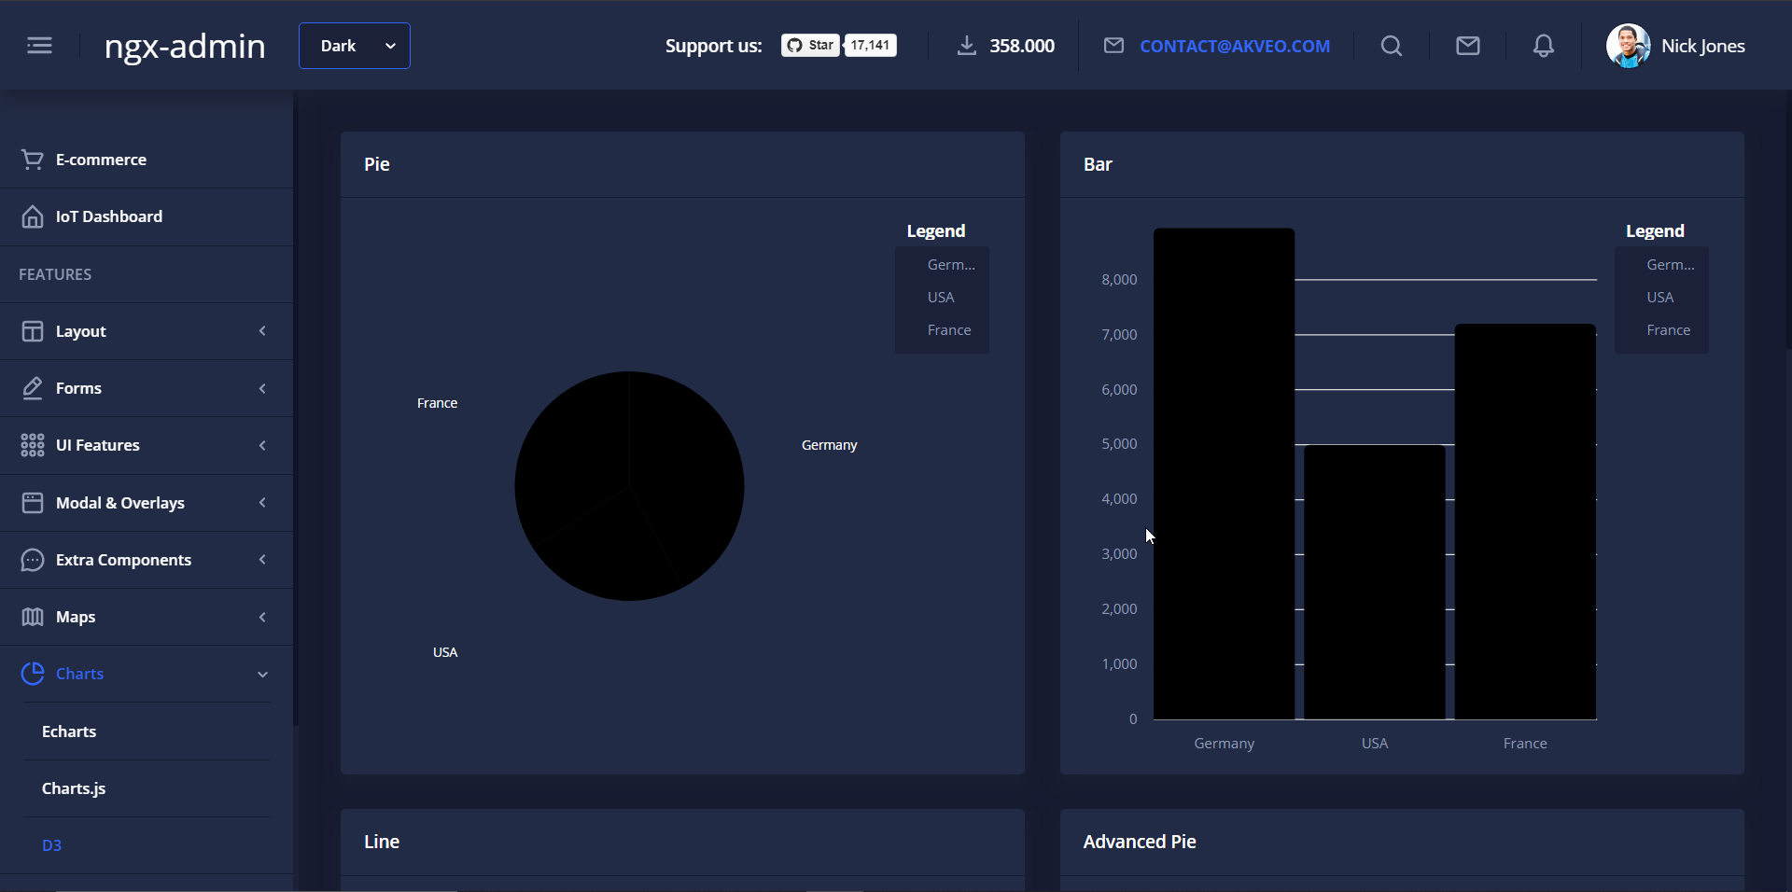Viewport: 1792px width, 892px height.
Task: Click the USA bar in Bar chart
Action: [x=1375, y=582]
